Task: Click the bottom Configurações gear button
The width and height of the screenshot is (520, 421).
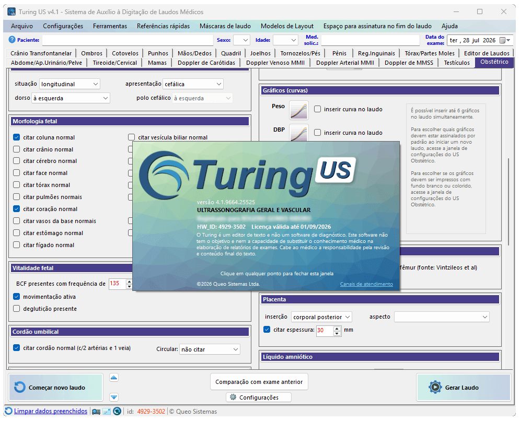Action: coord(259,397)
